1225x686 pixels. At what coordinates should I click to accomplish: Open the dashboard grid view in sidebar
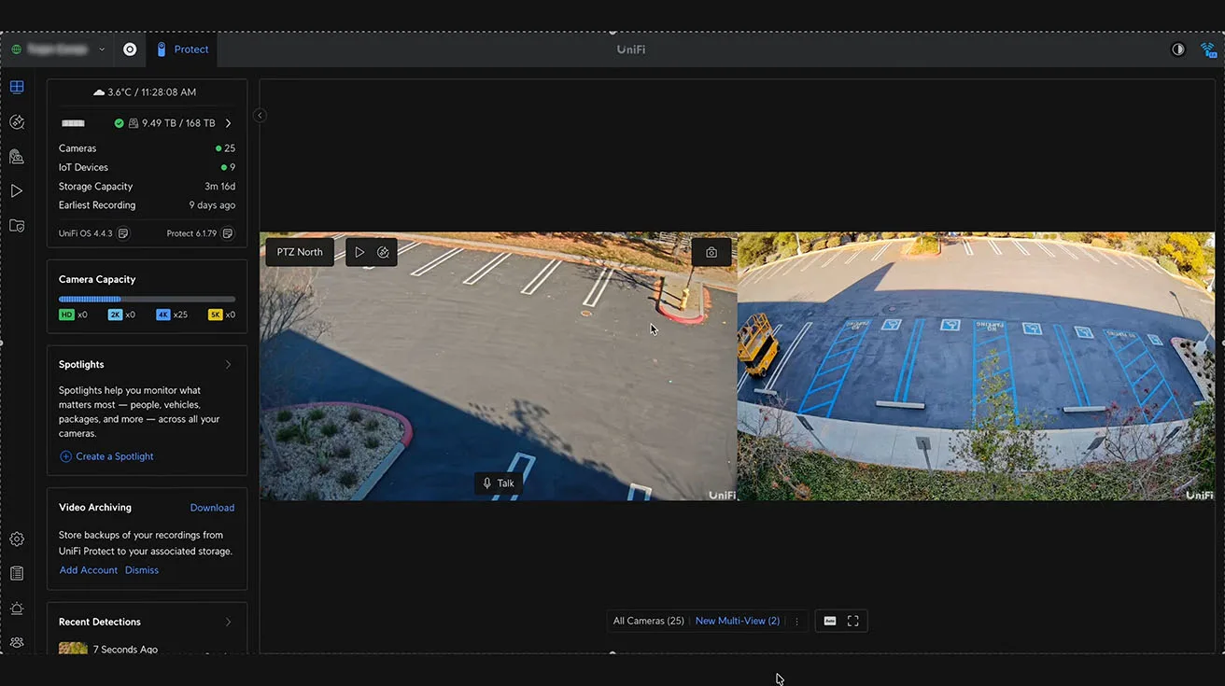click(17, 88)
